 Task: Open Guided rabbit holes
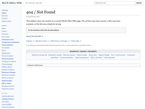(8, 96)
